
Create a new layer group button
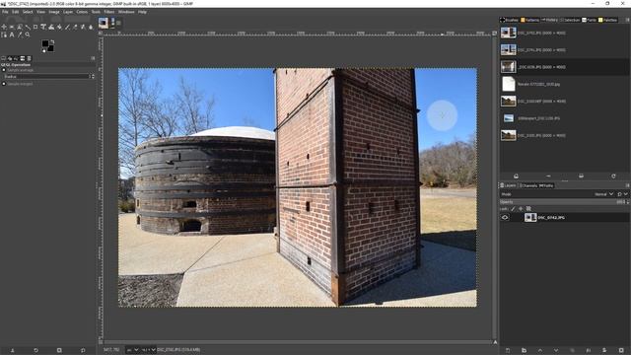[524, 351]
